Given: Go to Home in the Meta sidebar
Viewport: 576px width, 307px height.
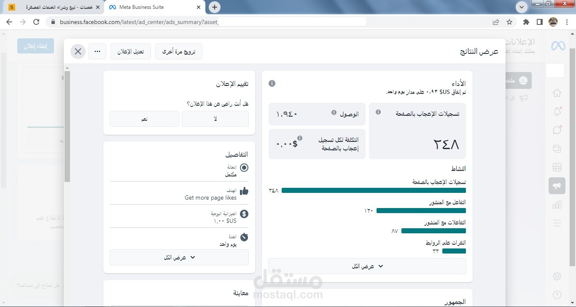Looking at the screenshot, I should point(557,93).
